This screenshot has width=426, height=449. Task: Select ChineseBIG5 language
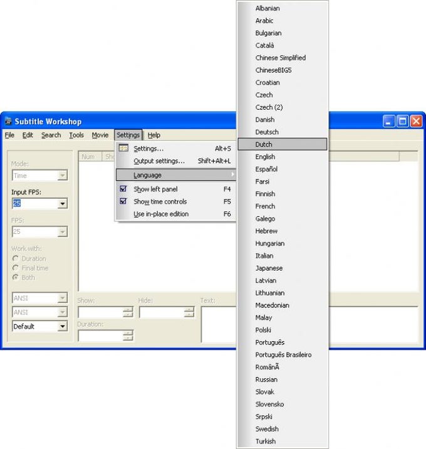(283, 70)
